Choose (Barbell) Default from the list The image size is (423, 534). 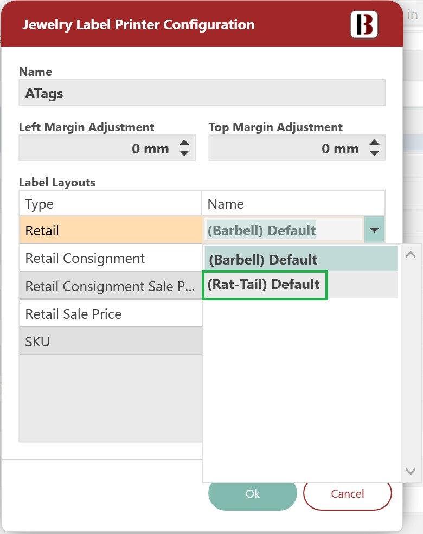[x=301, y=259]
